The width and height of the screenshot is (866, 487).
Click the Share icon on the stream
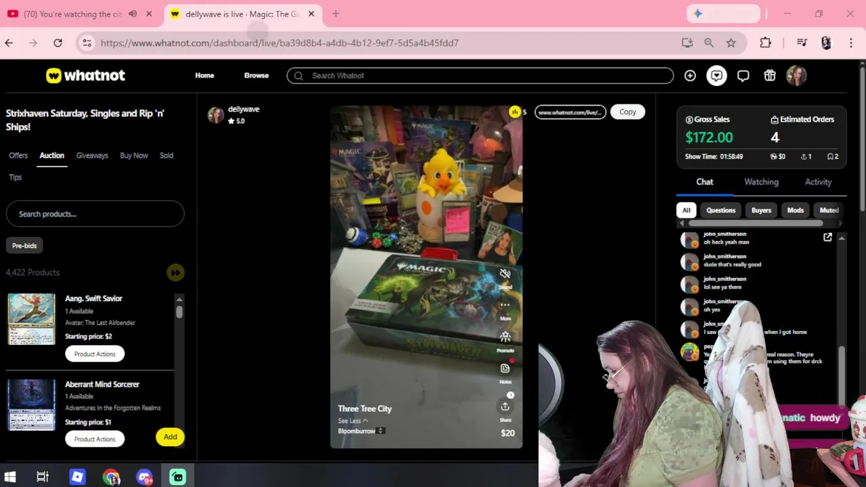[x=505, y=407]
